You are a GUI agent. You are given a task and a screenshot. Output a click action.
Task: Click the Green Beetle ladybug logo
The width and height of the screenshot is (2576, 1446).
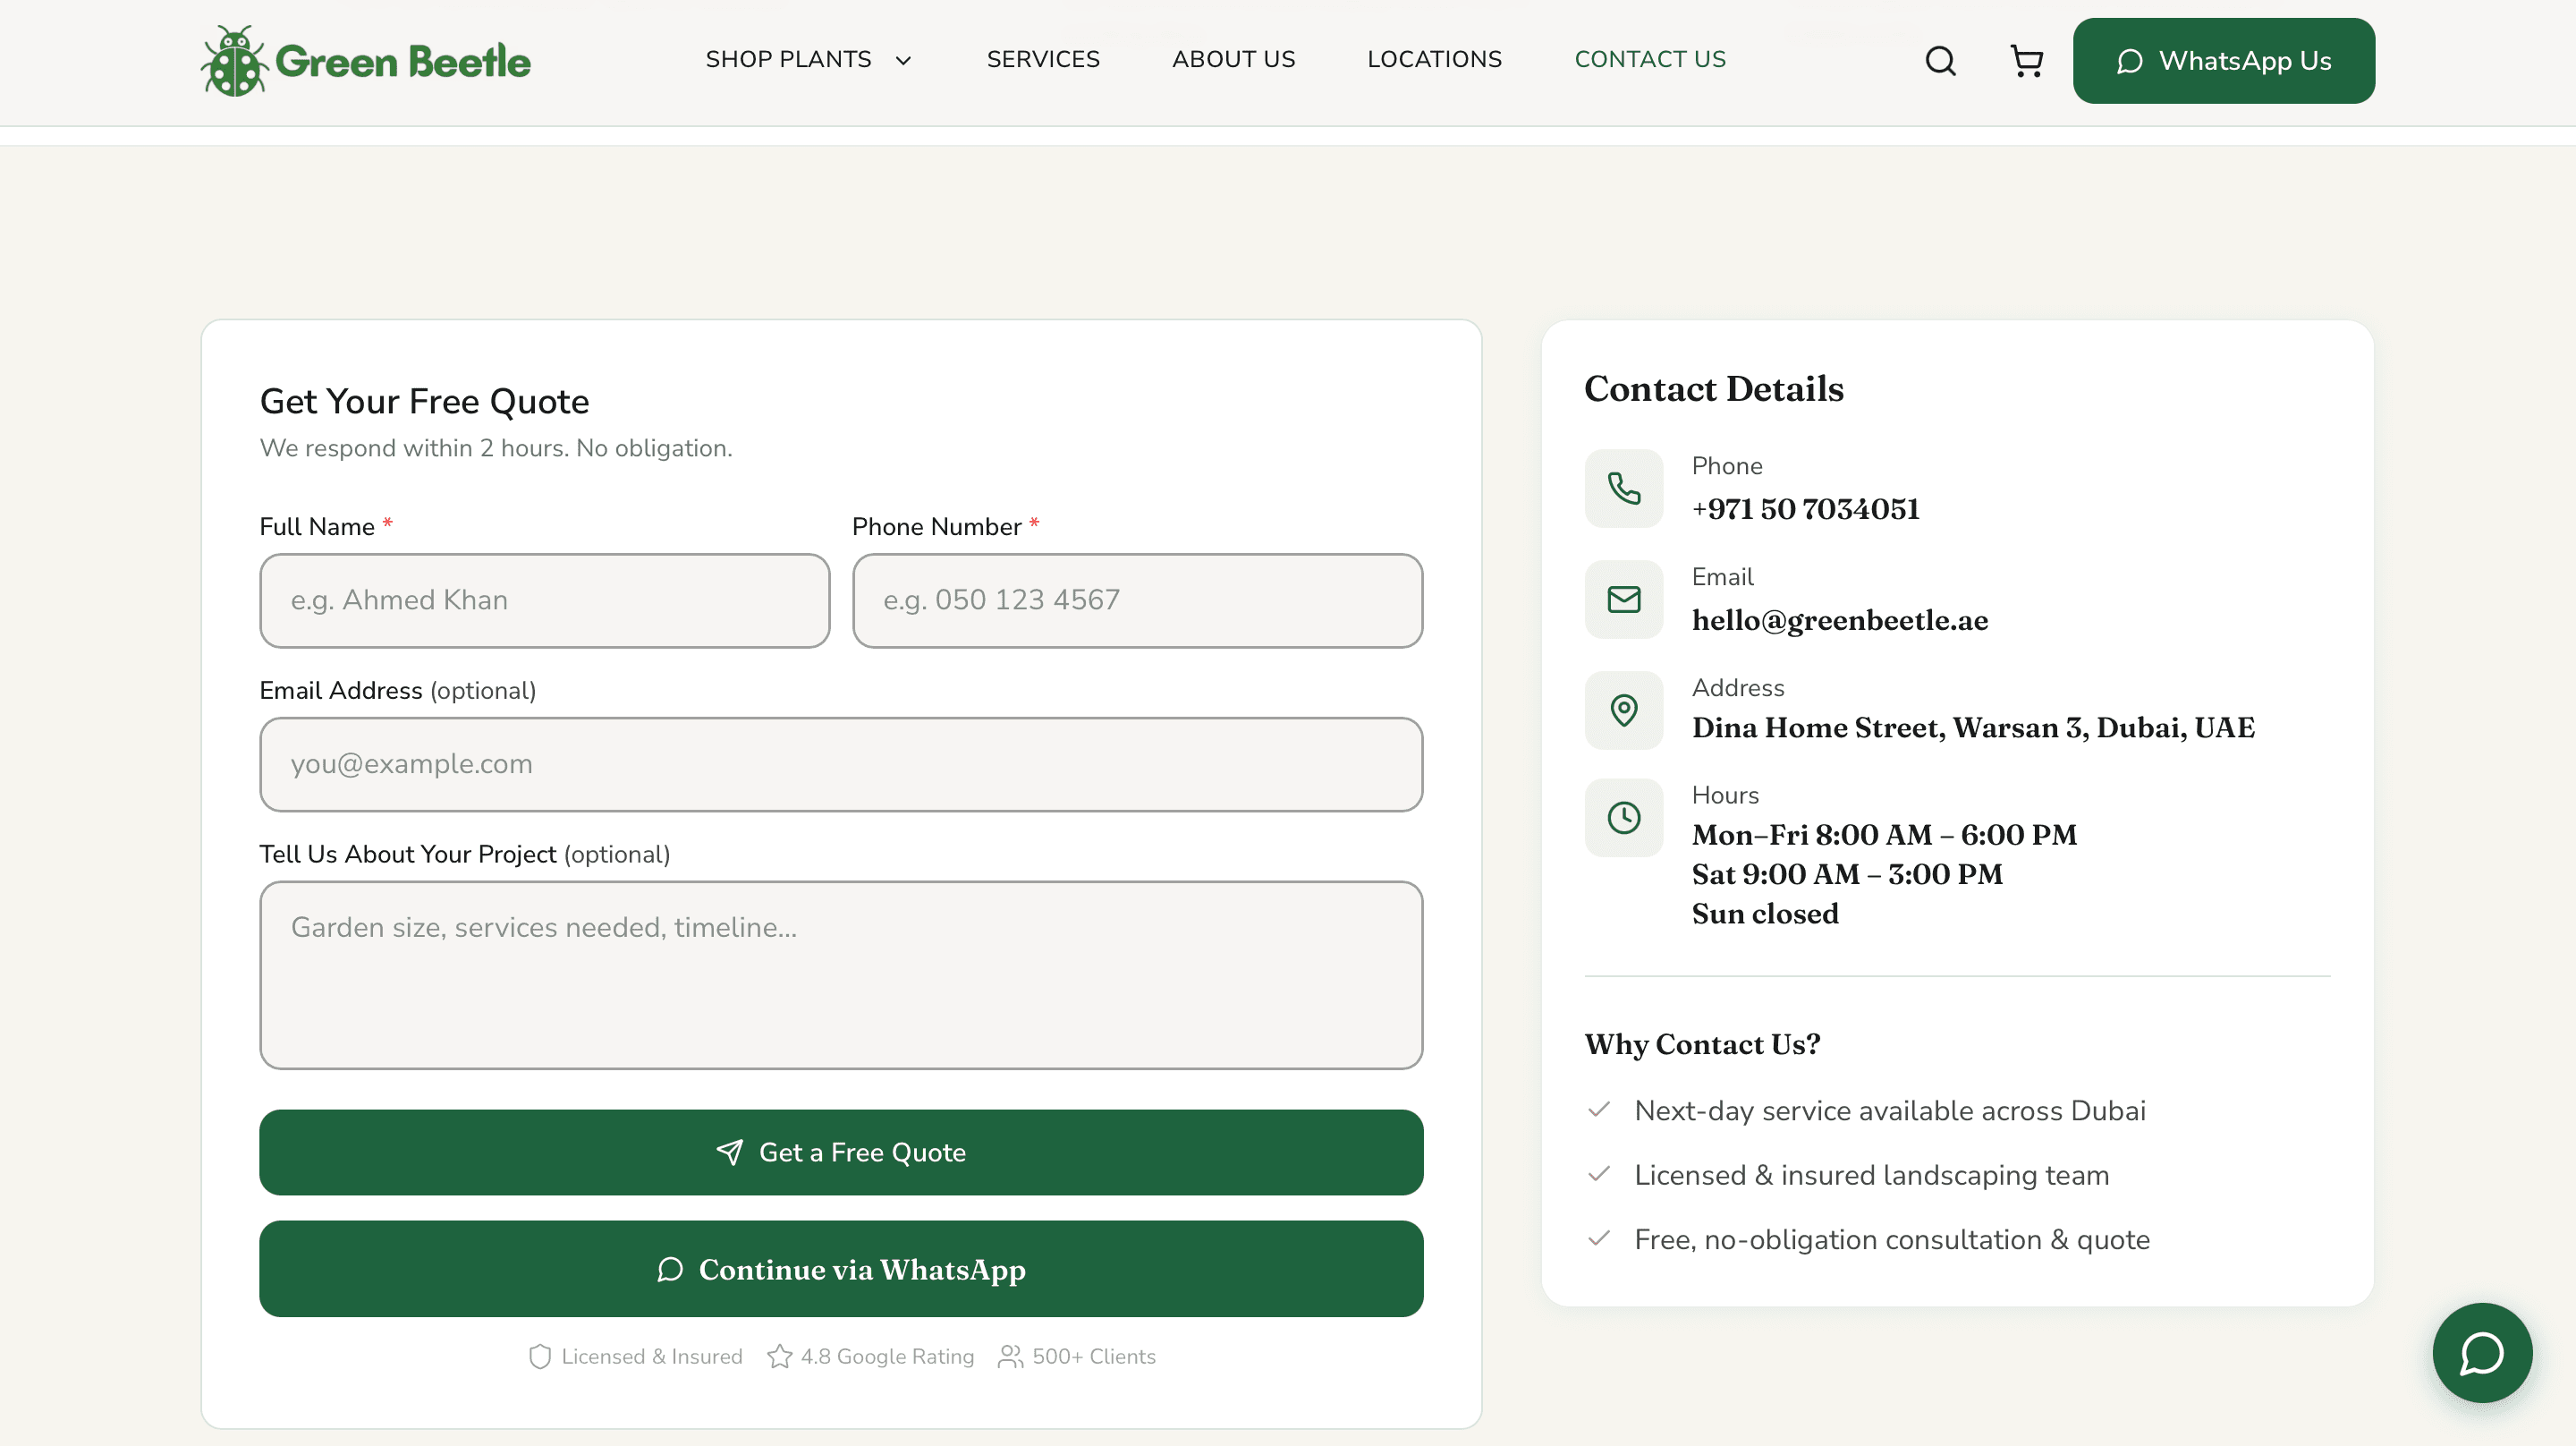(x=234, y=61)
